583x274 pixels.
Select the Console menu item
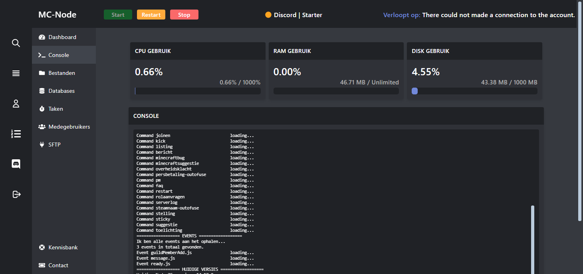click(x=59, y=55)
